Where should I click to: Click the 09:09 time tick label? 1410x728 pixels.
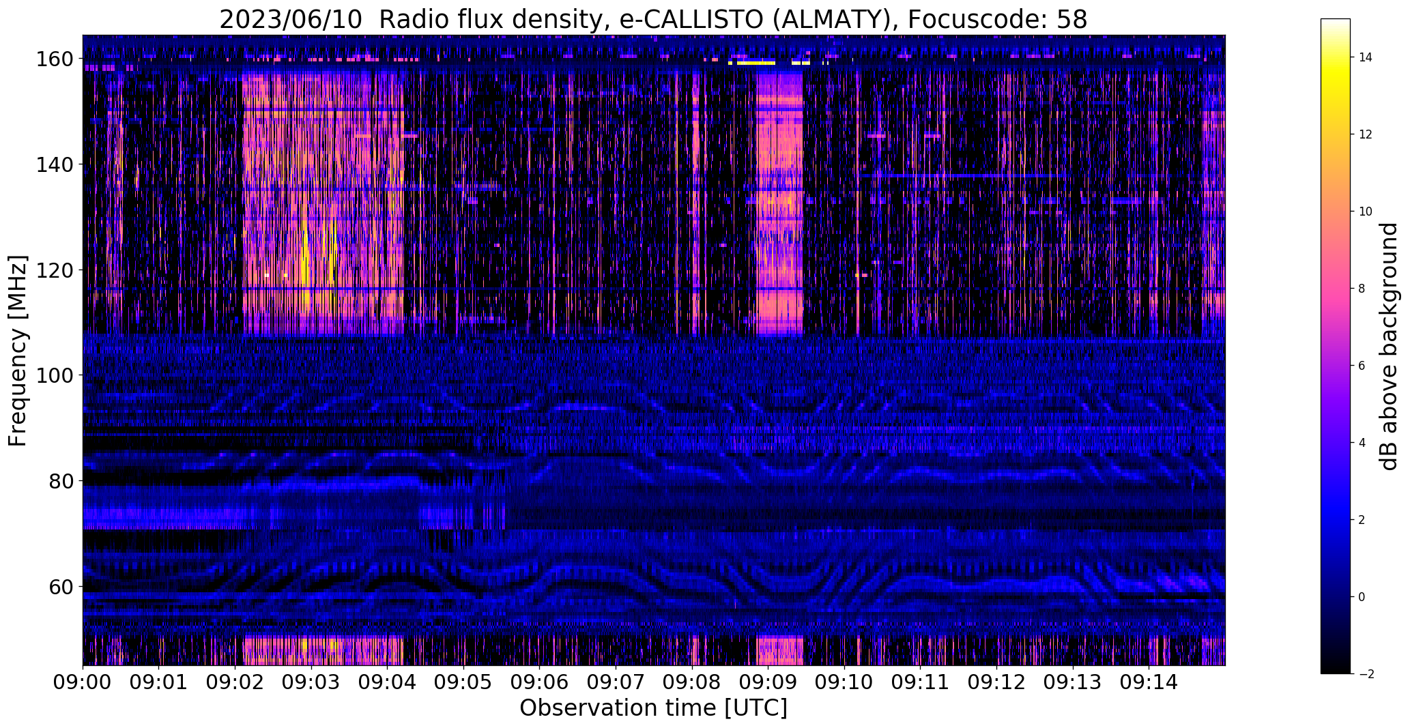(x=768, y=681)
